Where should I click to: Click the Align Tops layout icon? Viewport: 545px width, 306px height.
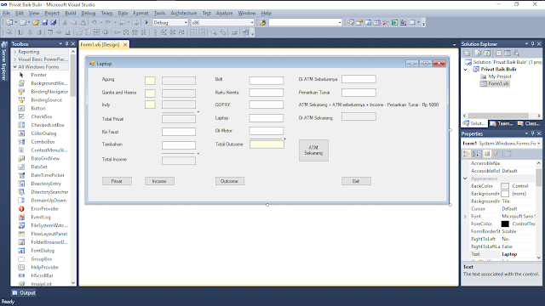[x=50, y=32]
